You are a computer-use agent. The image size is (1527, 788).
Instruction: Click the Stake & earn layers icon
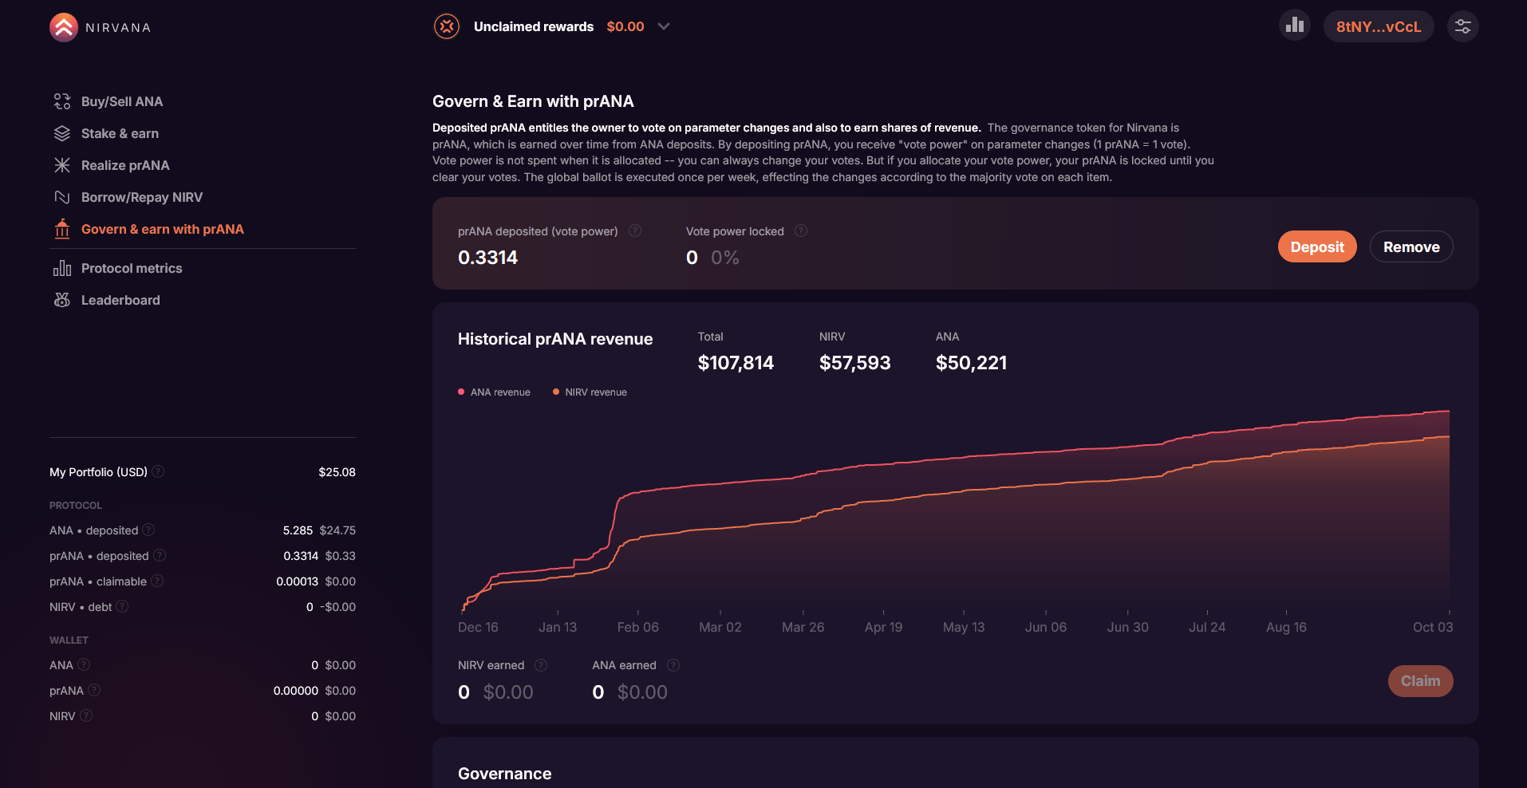(x=62, y=133)
